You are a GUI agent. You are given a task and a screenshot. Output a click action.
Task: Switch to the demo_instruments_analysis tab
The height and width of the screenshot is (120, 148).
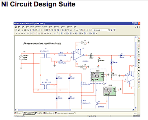click(x=65, y=113)
